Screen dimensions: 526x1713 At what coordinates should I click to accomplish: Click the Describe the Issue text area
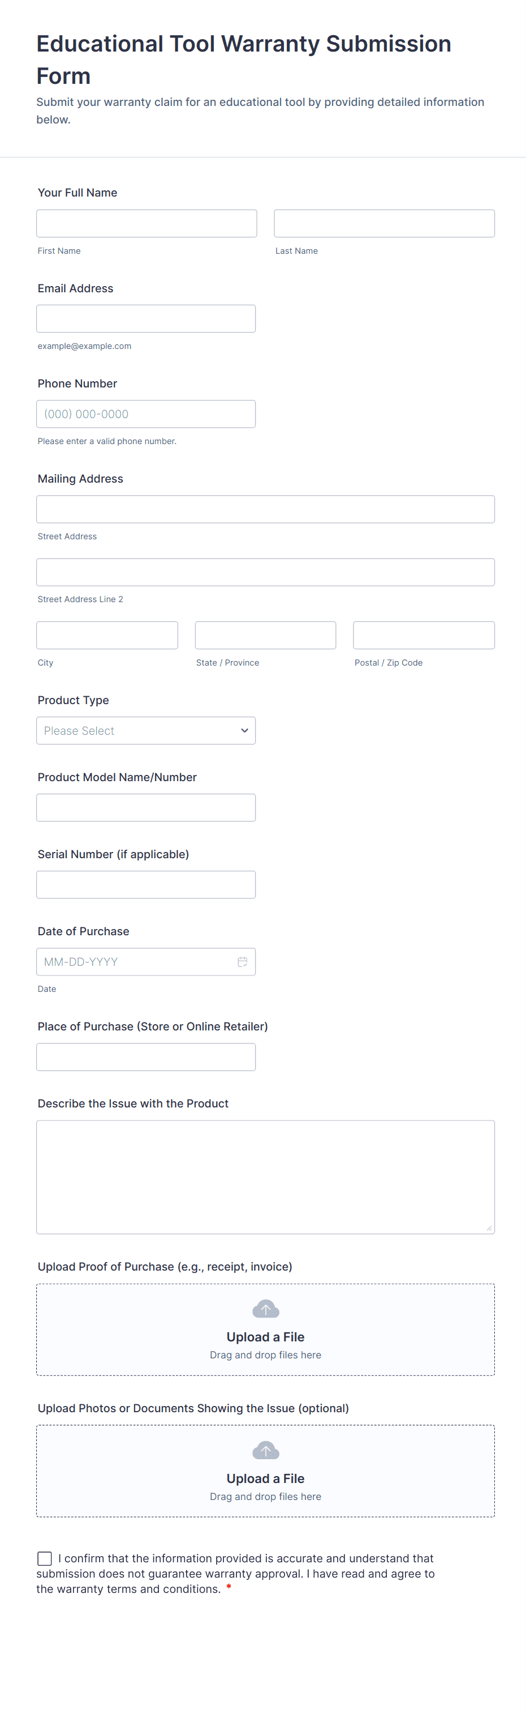point(265,1177)
